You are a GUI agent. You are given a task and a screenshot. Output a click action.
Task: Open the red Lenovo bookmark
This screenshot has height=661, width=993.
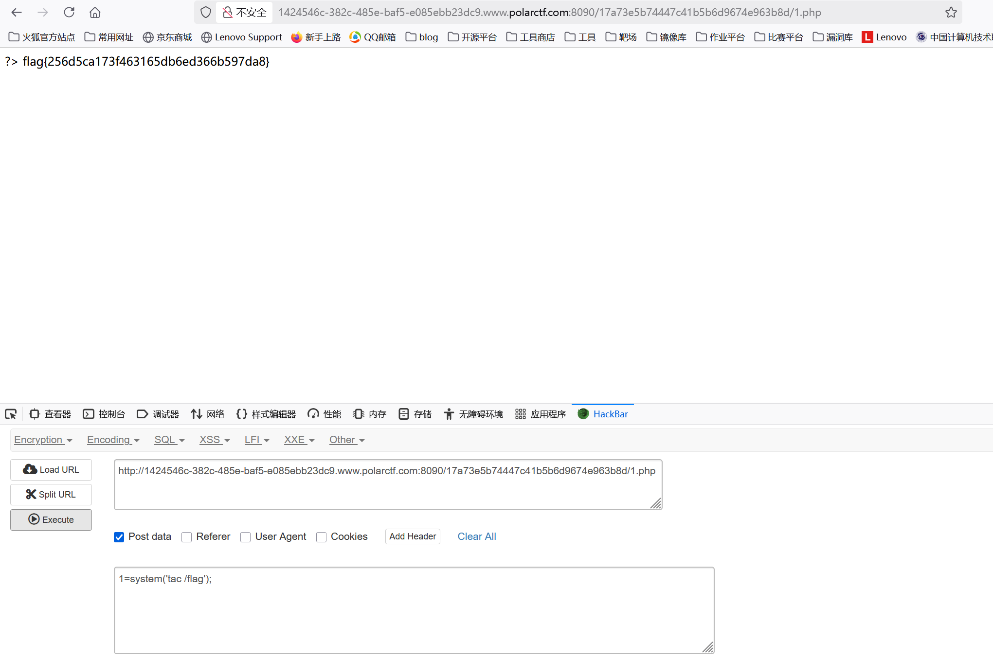[885, 37]
